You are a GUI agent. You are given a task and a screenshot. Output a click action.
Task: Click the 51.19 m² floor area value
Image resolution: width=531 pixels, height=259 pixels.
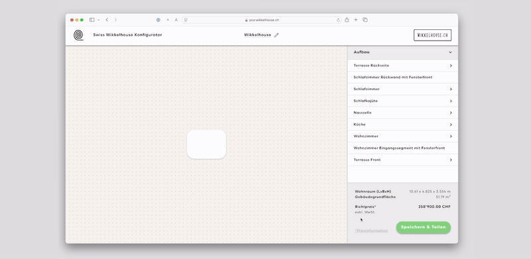(x=443, y=197)
